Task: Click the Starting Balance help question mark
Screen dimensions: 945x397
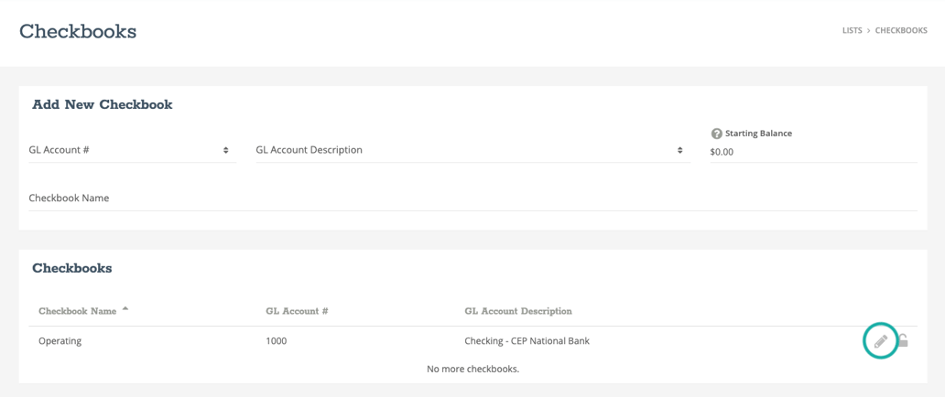Action: [x=716, y=134]
